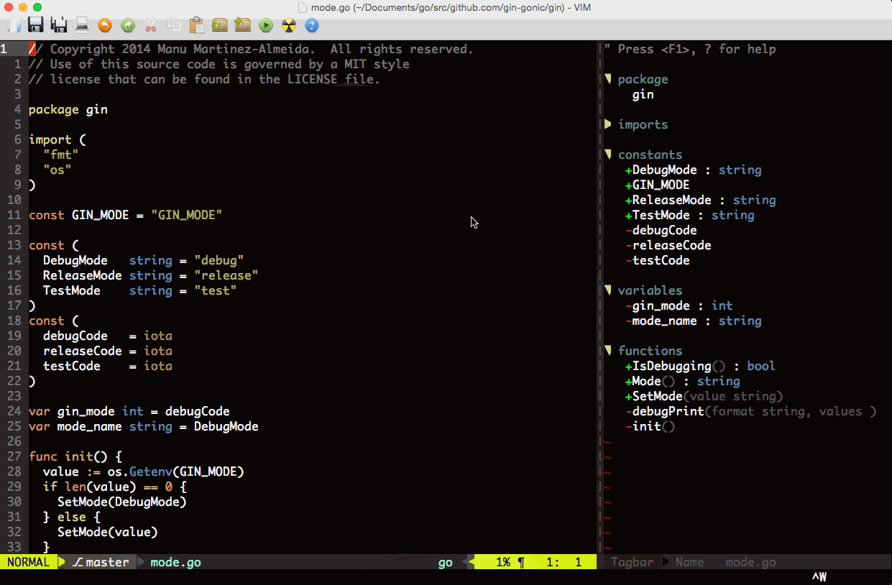Select +TestMode : string in Tagbar
This screenshot has height=585, width=892.
(690, 215)
